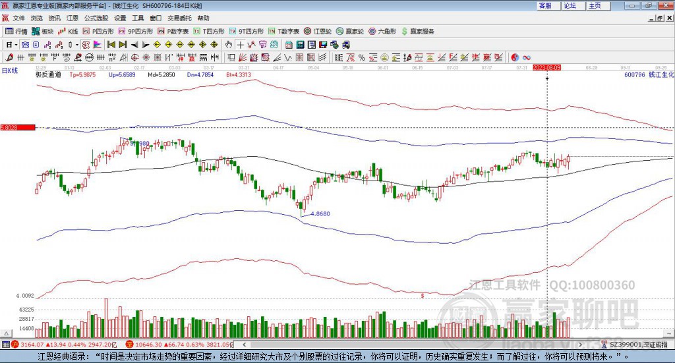Open the 交易委托 menu
675x363 pixels.
[x=179, y=18]
